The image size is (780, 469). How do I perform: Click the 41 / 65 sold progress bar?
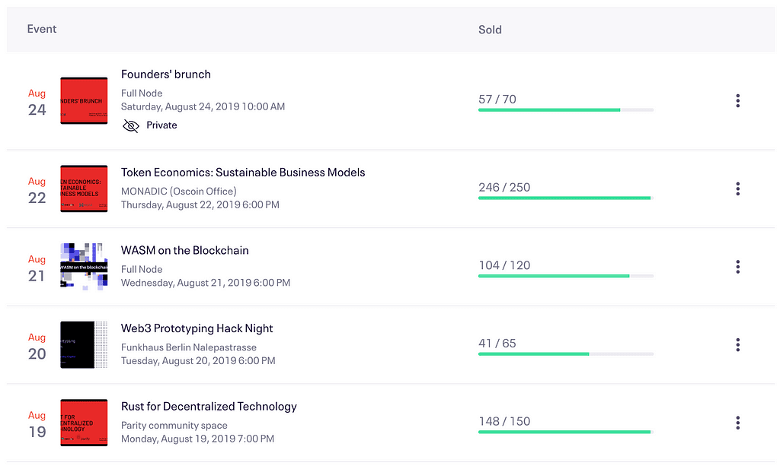[x=565, y=354]
